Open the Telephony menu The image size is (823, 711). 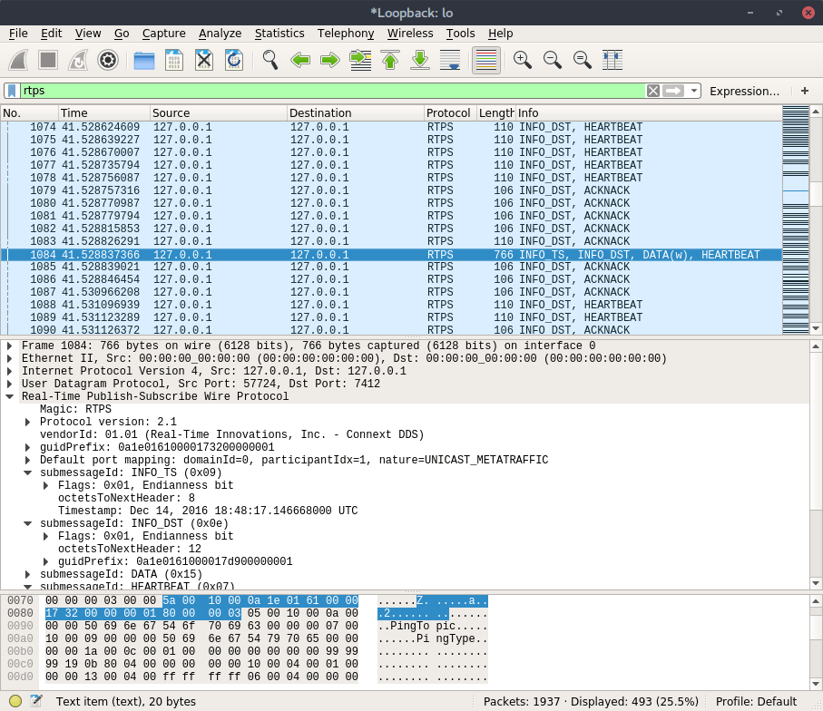click(x=346, y=34)
